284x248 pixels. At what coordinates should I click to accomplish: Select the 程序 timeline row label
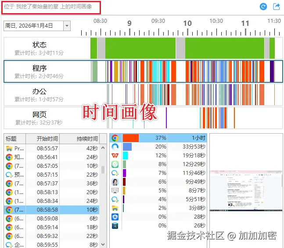[x=40, y=68]
